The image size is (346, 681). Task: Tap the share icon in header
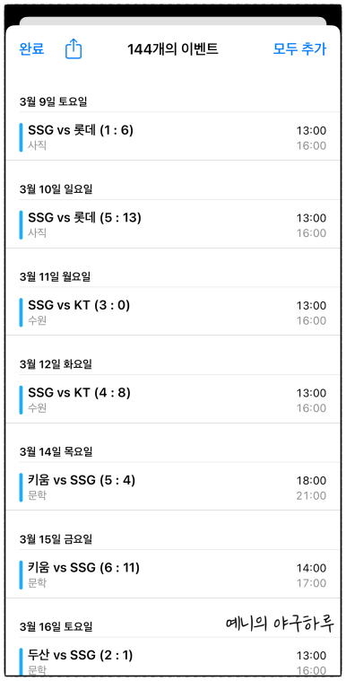tap(74, 49)
